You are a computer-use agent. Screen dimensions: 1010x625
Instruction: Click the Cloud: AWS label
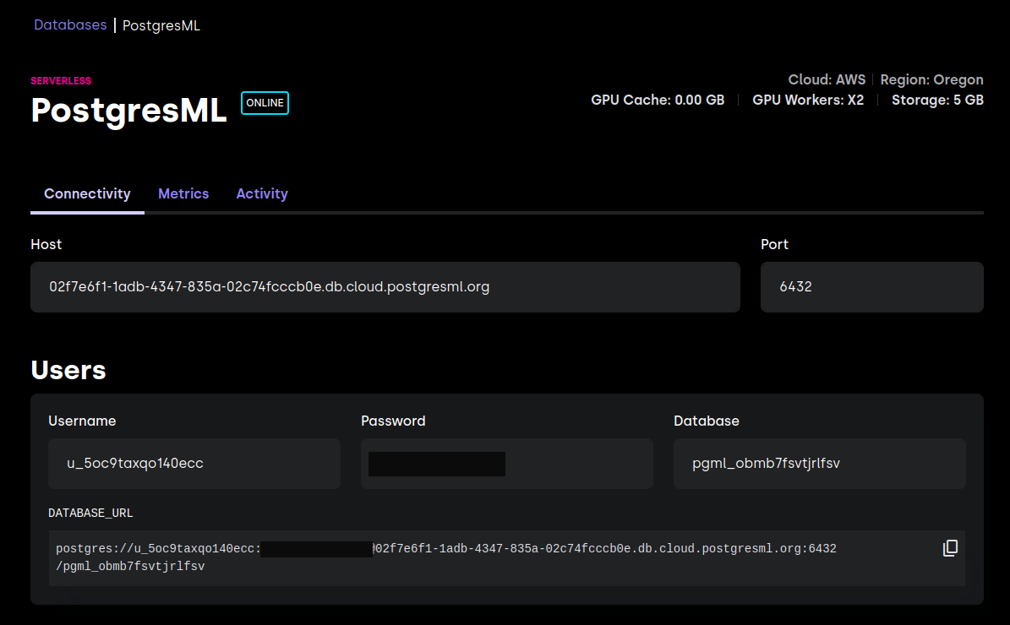coord(827,80)
